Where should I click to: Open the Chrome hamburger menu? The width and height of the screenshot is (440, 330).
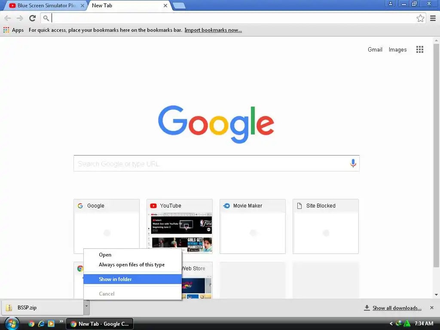[433, 18]
